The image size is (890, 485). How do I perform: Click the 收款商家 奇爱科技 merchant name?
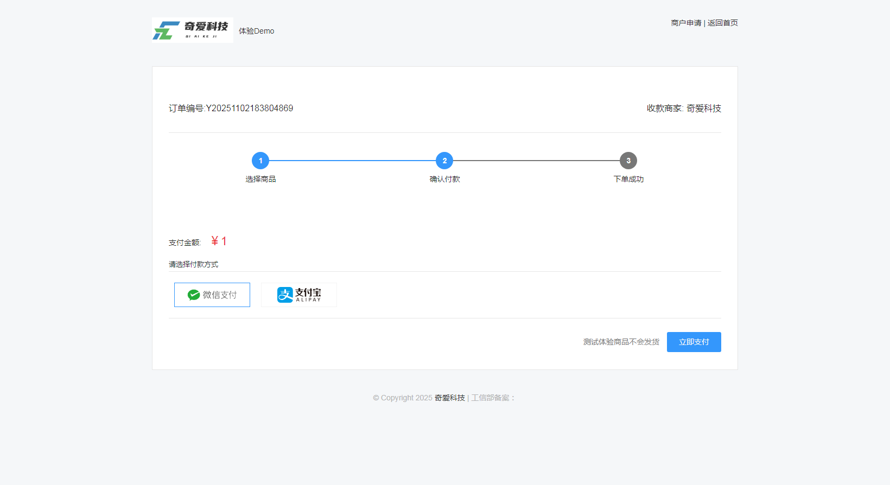703,109
